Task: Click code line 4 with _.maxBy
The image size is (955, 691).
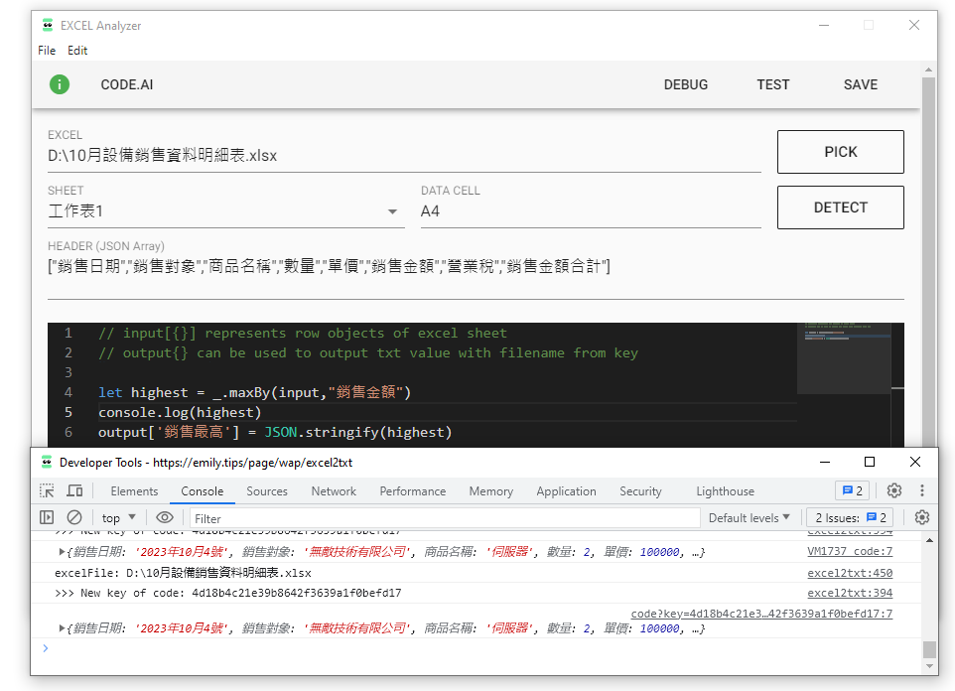Action: pos(254,392)
